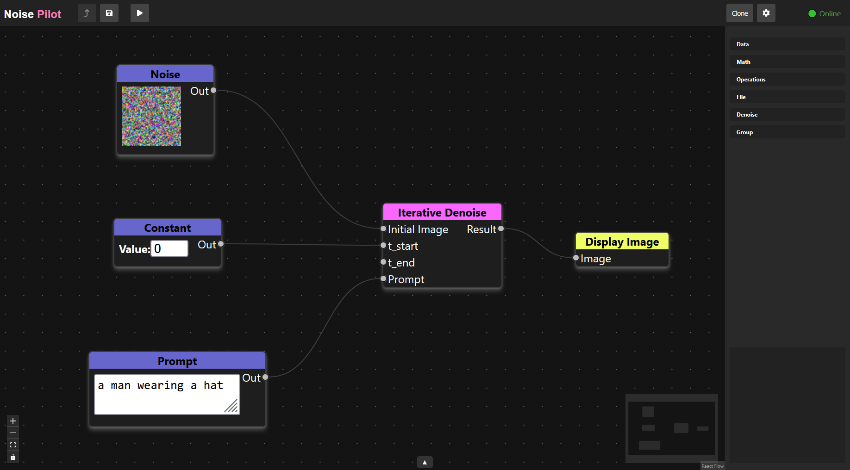This screenshot has width=850, height=470.
Task: Open the bottom panel with the arrow expander
Action: tap(425, 462)
